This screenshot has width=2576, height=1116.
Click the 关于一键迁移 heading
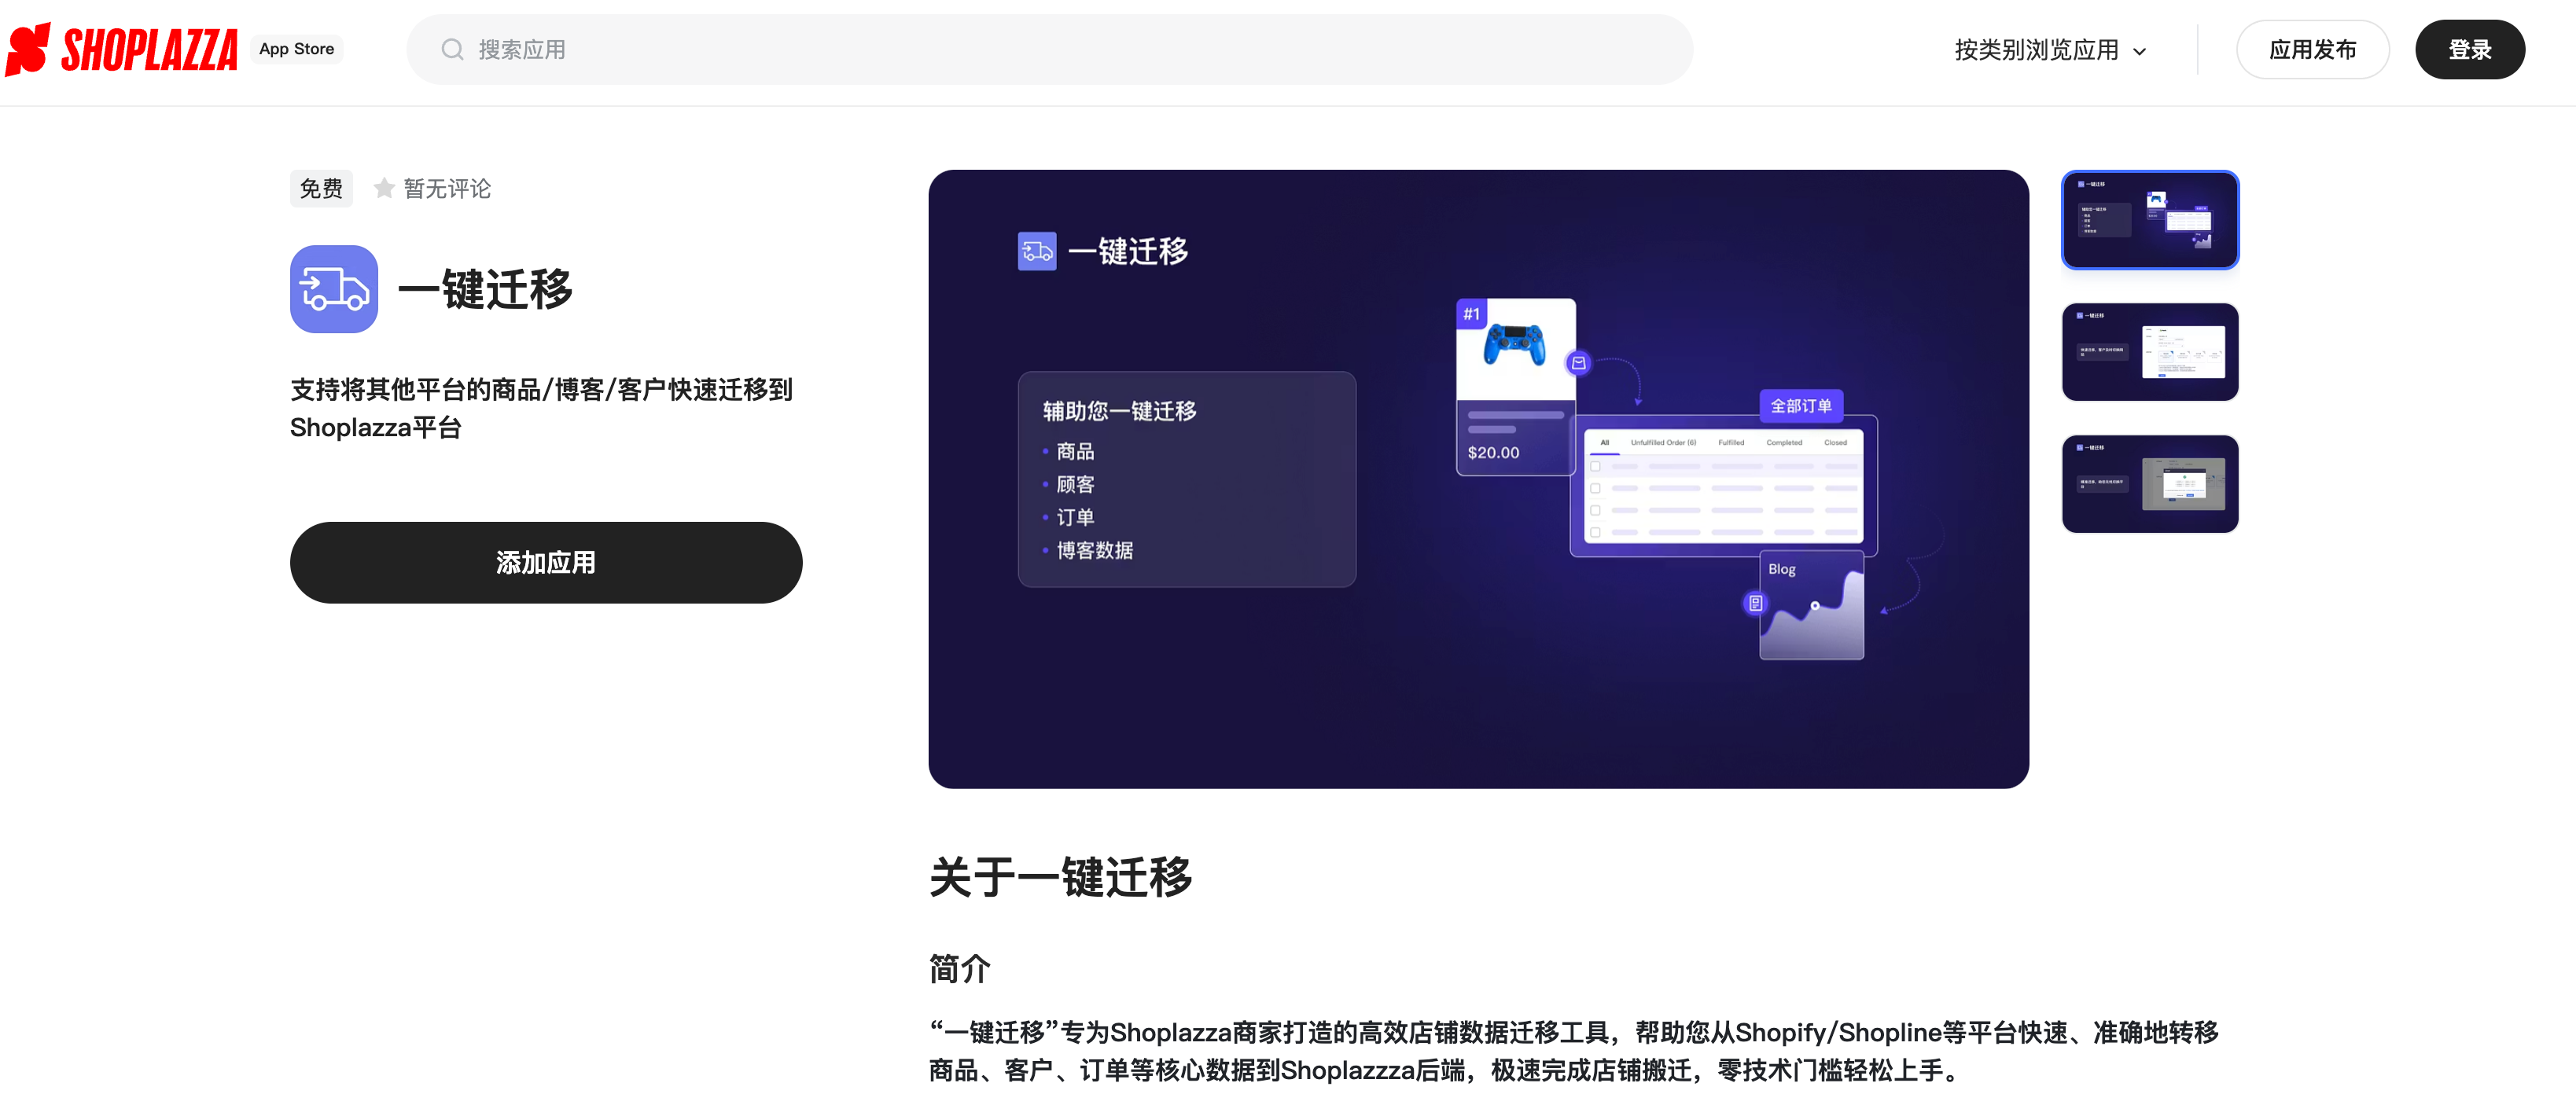tap(1061, 877)
